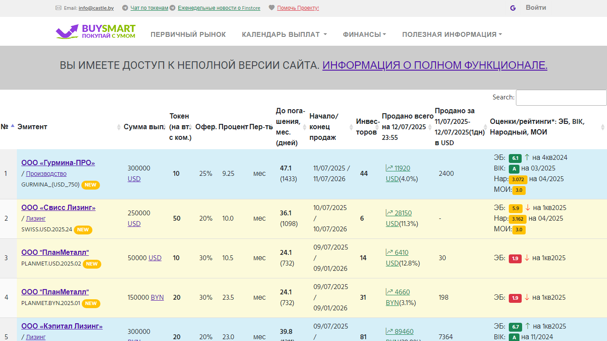Open Чат по токенам link

click(x=149, y=8)
